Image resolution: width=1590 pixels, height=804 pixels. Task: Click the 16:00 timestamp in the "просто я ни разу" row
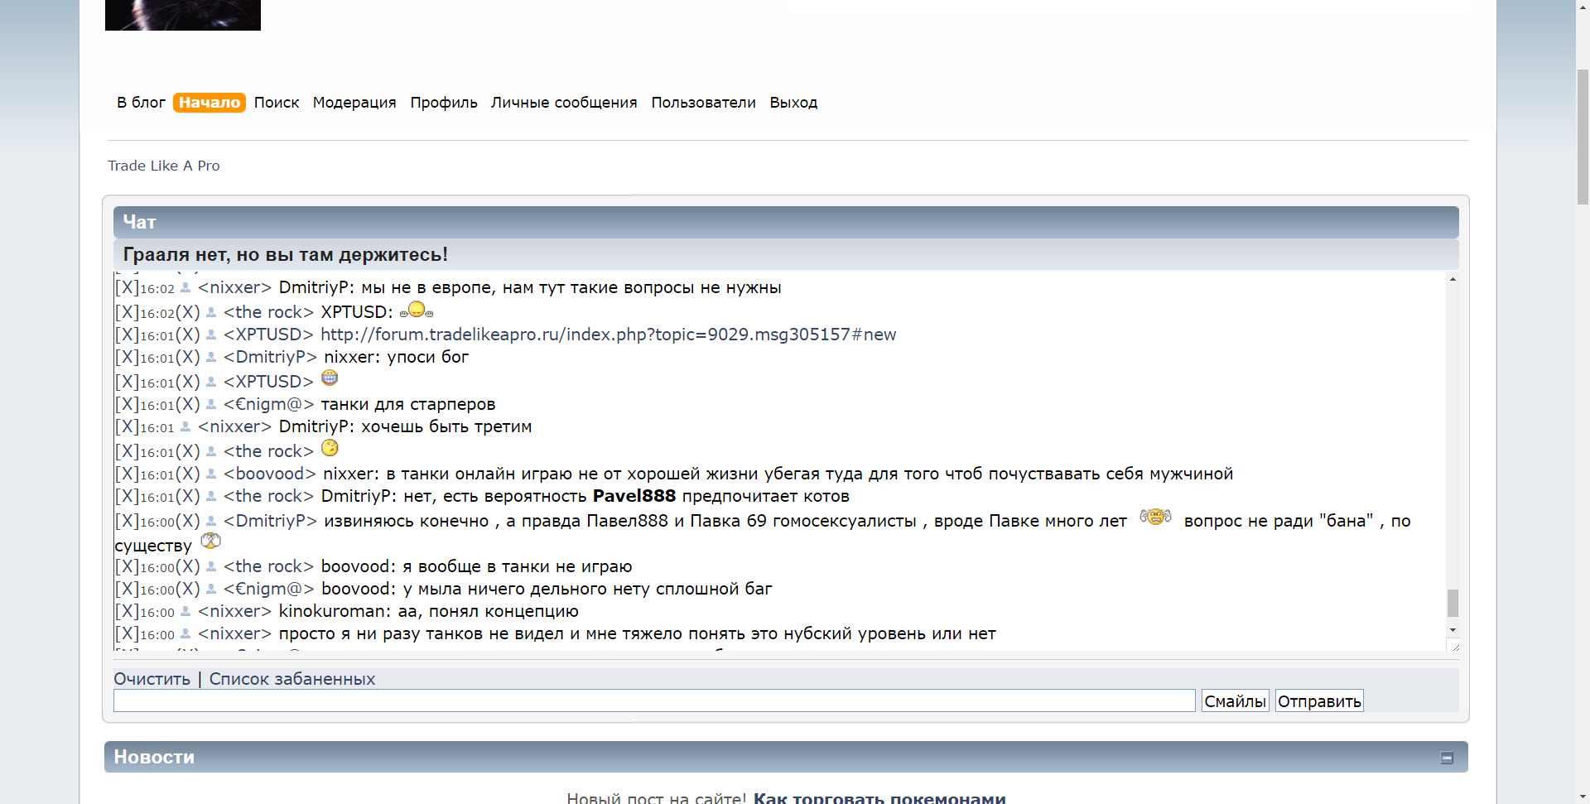[x=157, y=635]
